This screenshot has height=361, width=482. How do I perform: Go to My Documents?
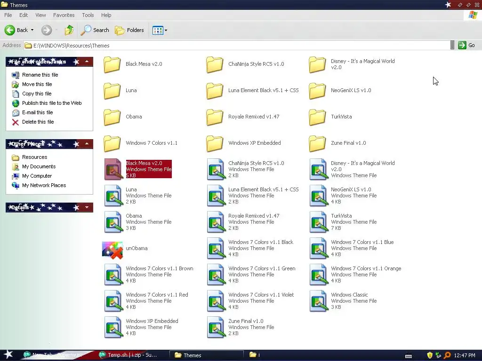(x=39, y=167)
